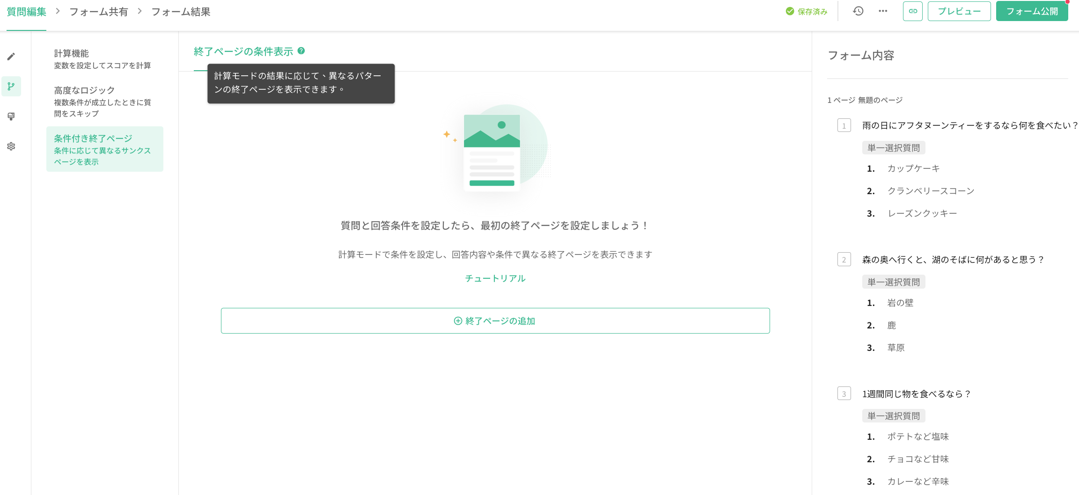Open the design paint roller icon
Viewport: 1079px width, 495px height.
[11, 116]
